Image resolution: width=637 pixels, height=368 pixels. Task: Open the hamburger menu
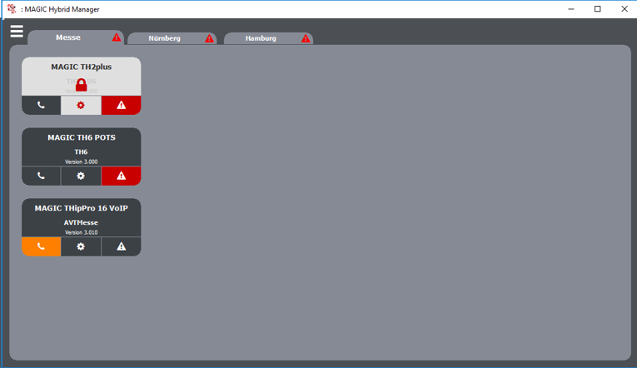coord(17,32)
